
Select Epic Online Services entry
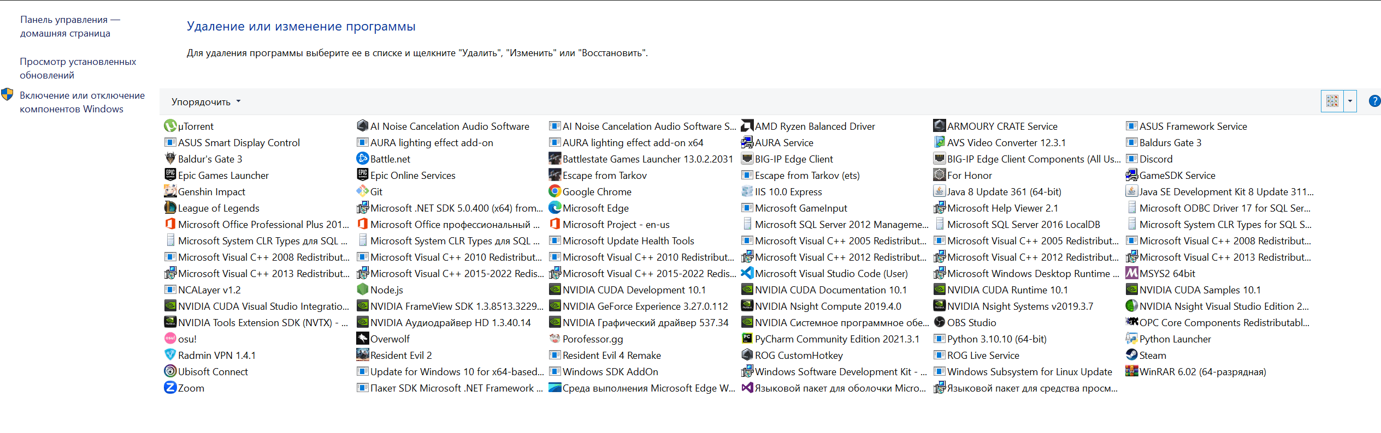point(406,175)
